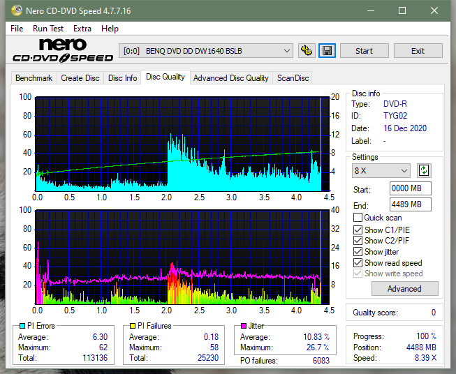Image resolution: width=456 pixels, height=374 pixels.
Task: Click PO failures value 6083
Action: [321, 361]
